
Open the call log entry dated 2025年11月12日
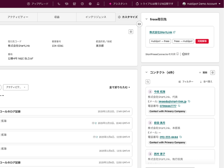tap(66, 112)
